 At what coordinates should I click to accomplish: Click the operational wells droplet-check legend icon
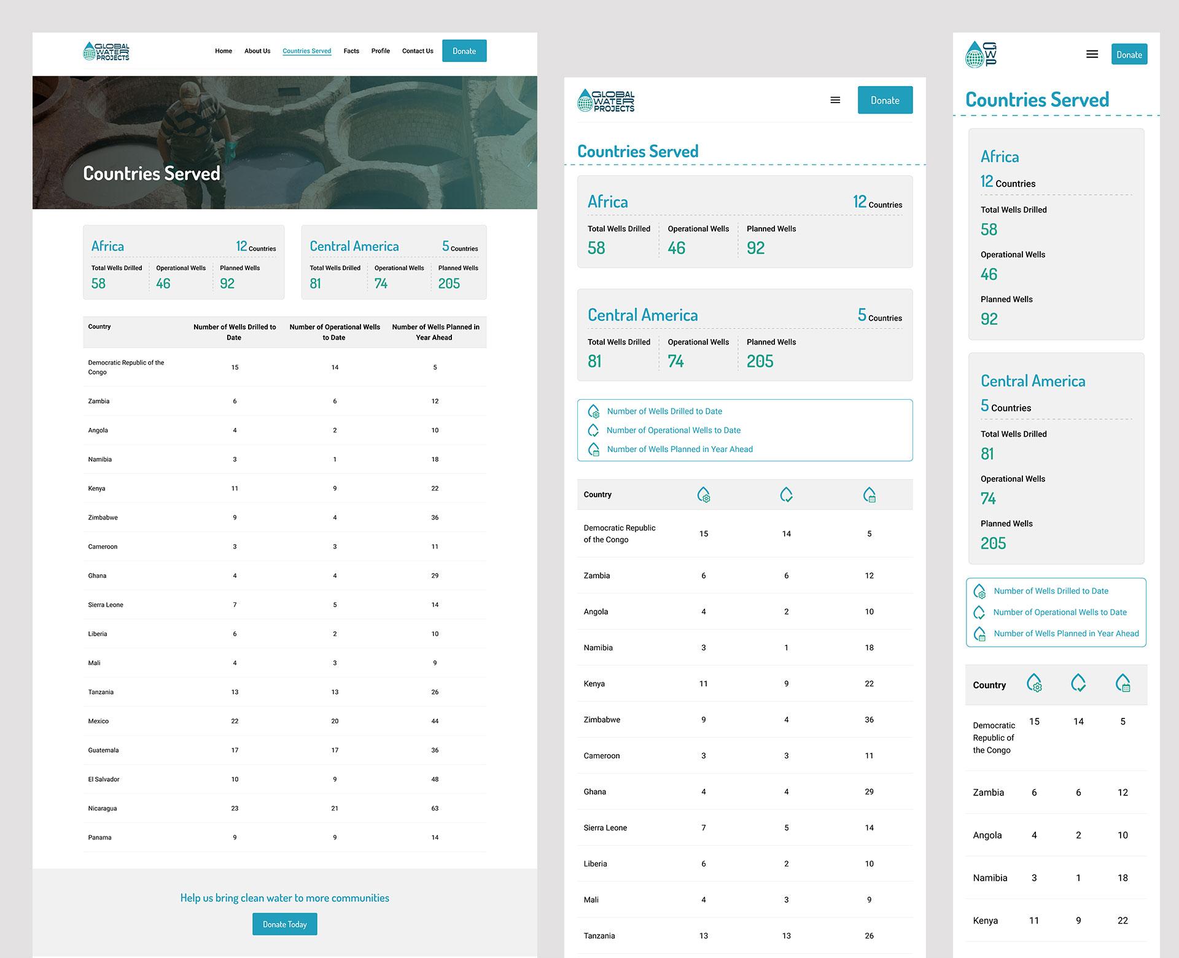(594, 430)
